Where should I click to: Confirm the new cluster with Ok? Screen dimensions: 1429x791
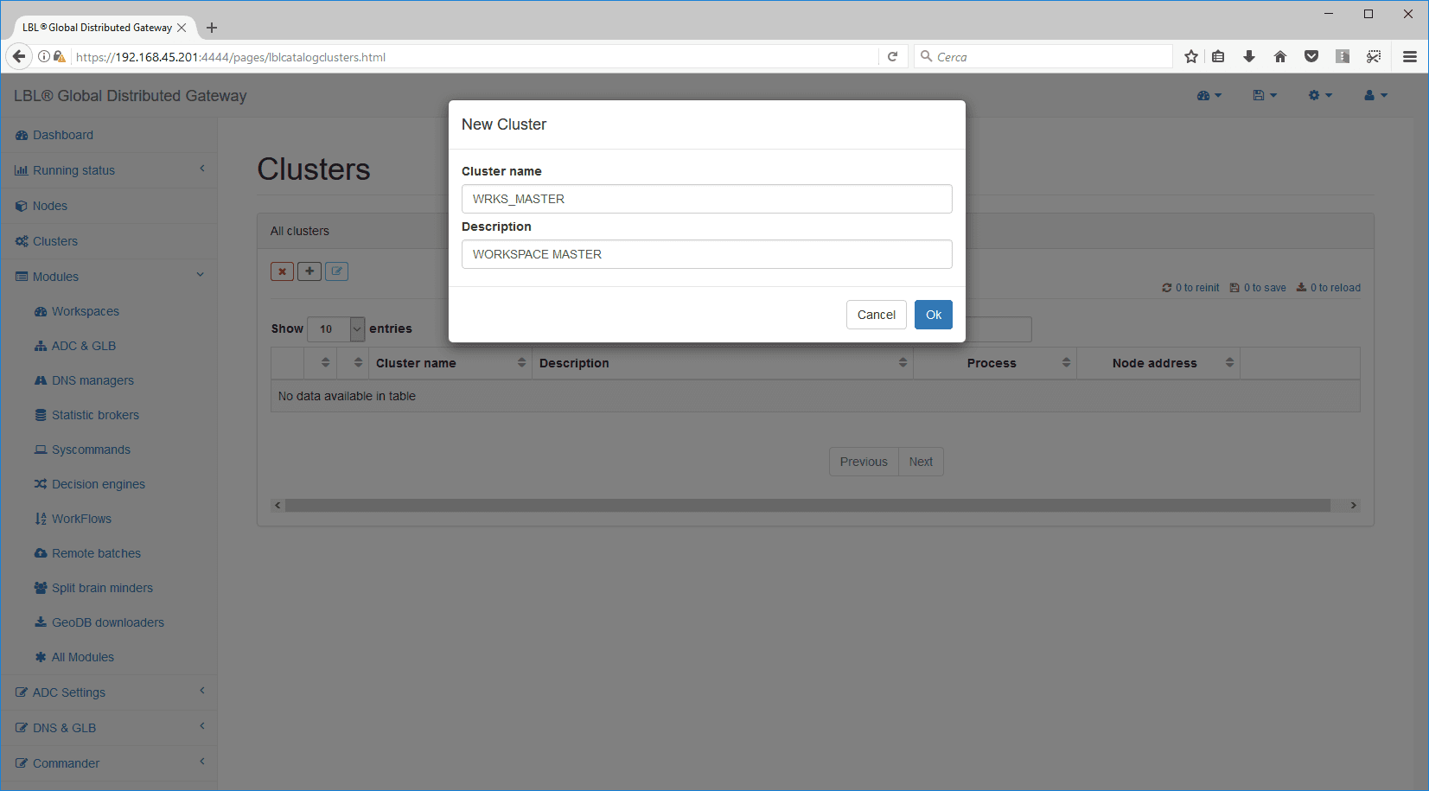[x=933, y=315]
